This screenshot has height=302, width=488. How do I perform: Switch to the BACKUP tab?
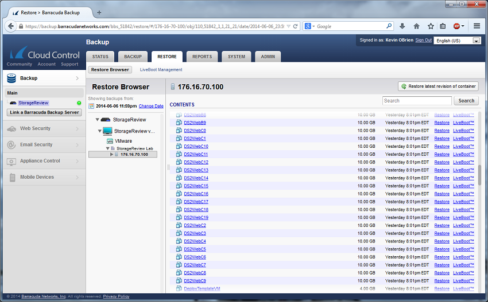(133, 57)
